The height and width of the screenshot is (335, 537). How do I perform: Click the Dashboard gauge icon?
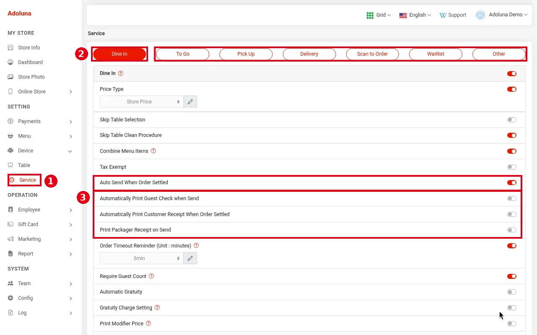pos(10,62)
